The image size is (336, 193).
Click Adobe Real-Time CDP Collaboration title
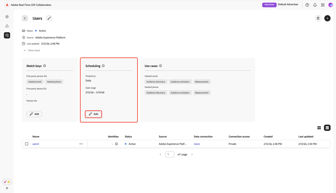[x=31, y=5]
